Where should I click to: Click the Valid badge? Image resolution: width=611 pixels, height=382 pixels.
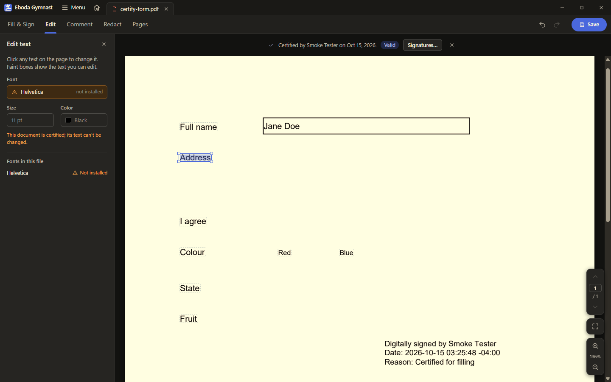390,45
